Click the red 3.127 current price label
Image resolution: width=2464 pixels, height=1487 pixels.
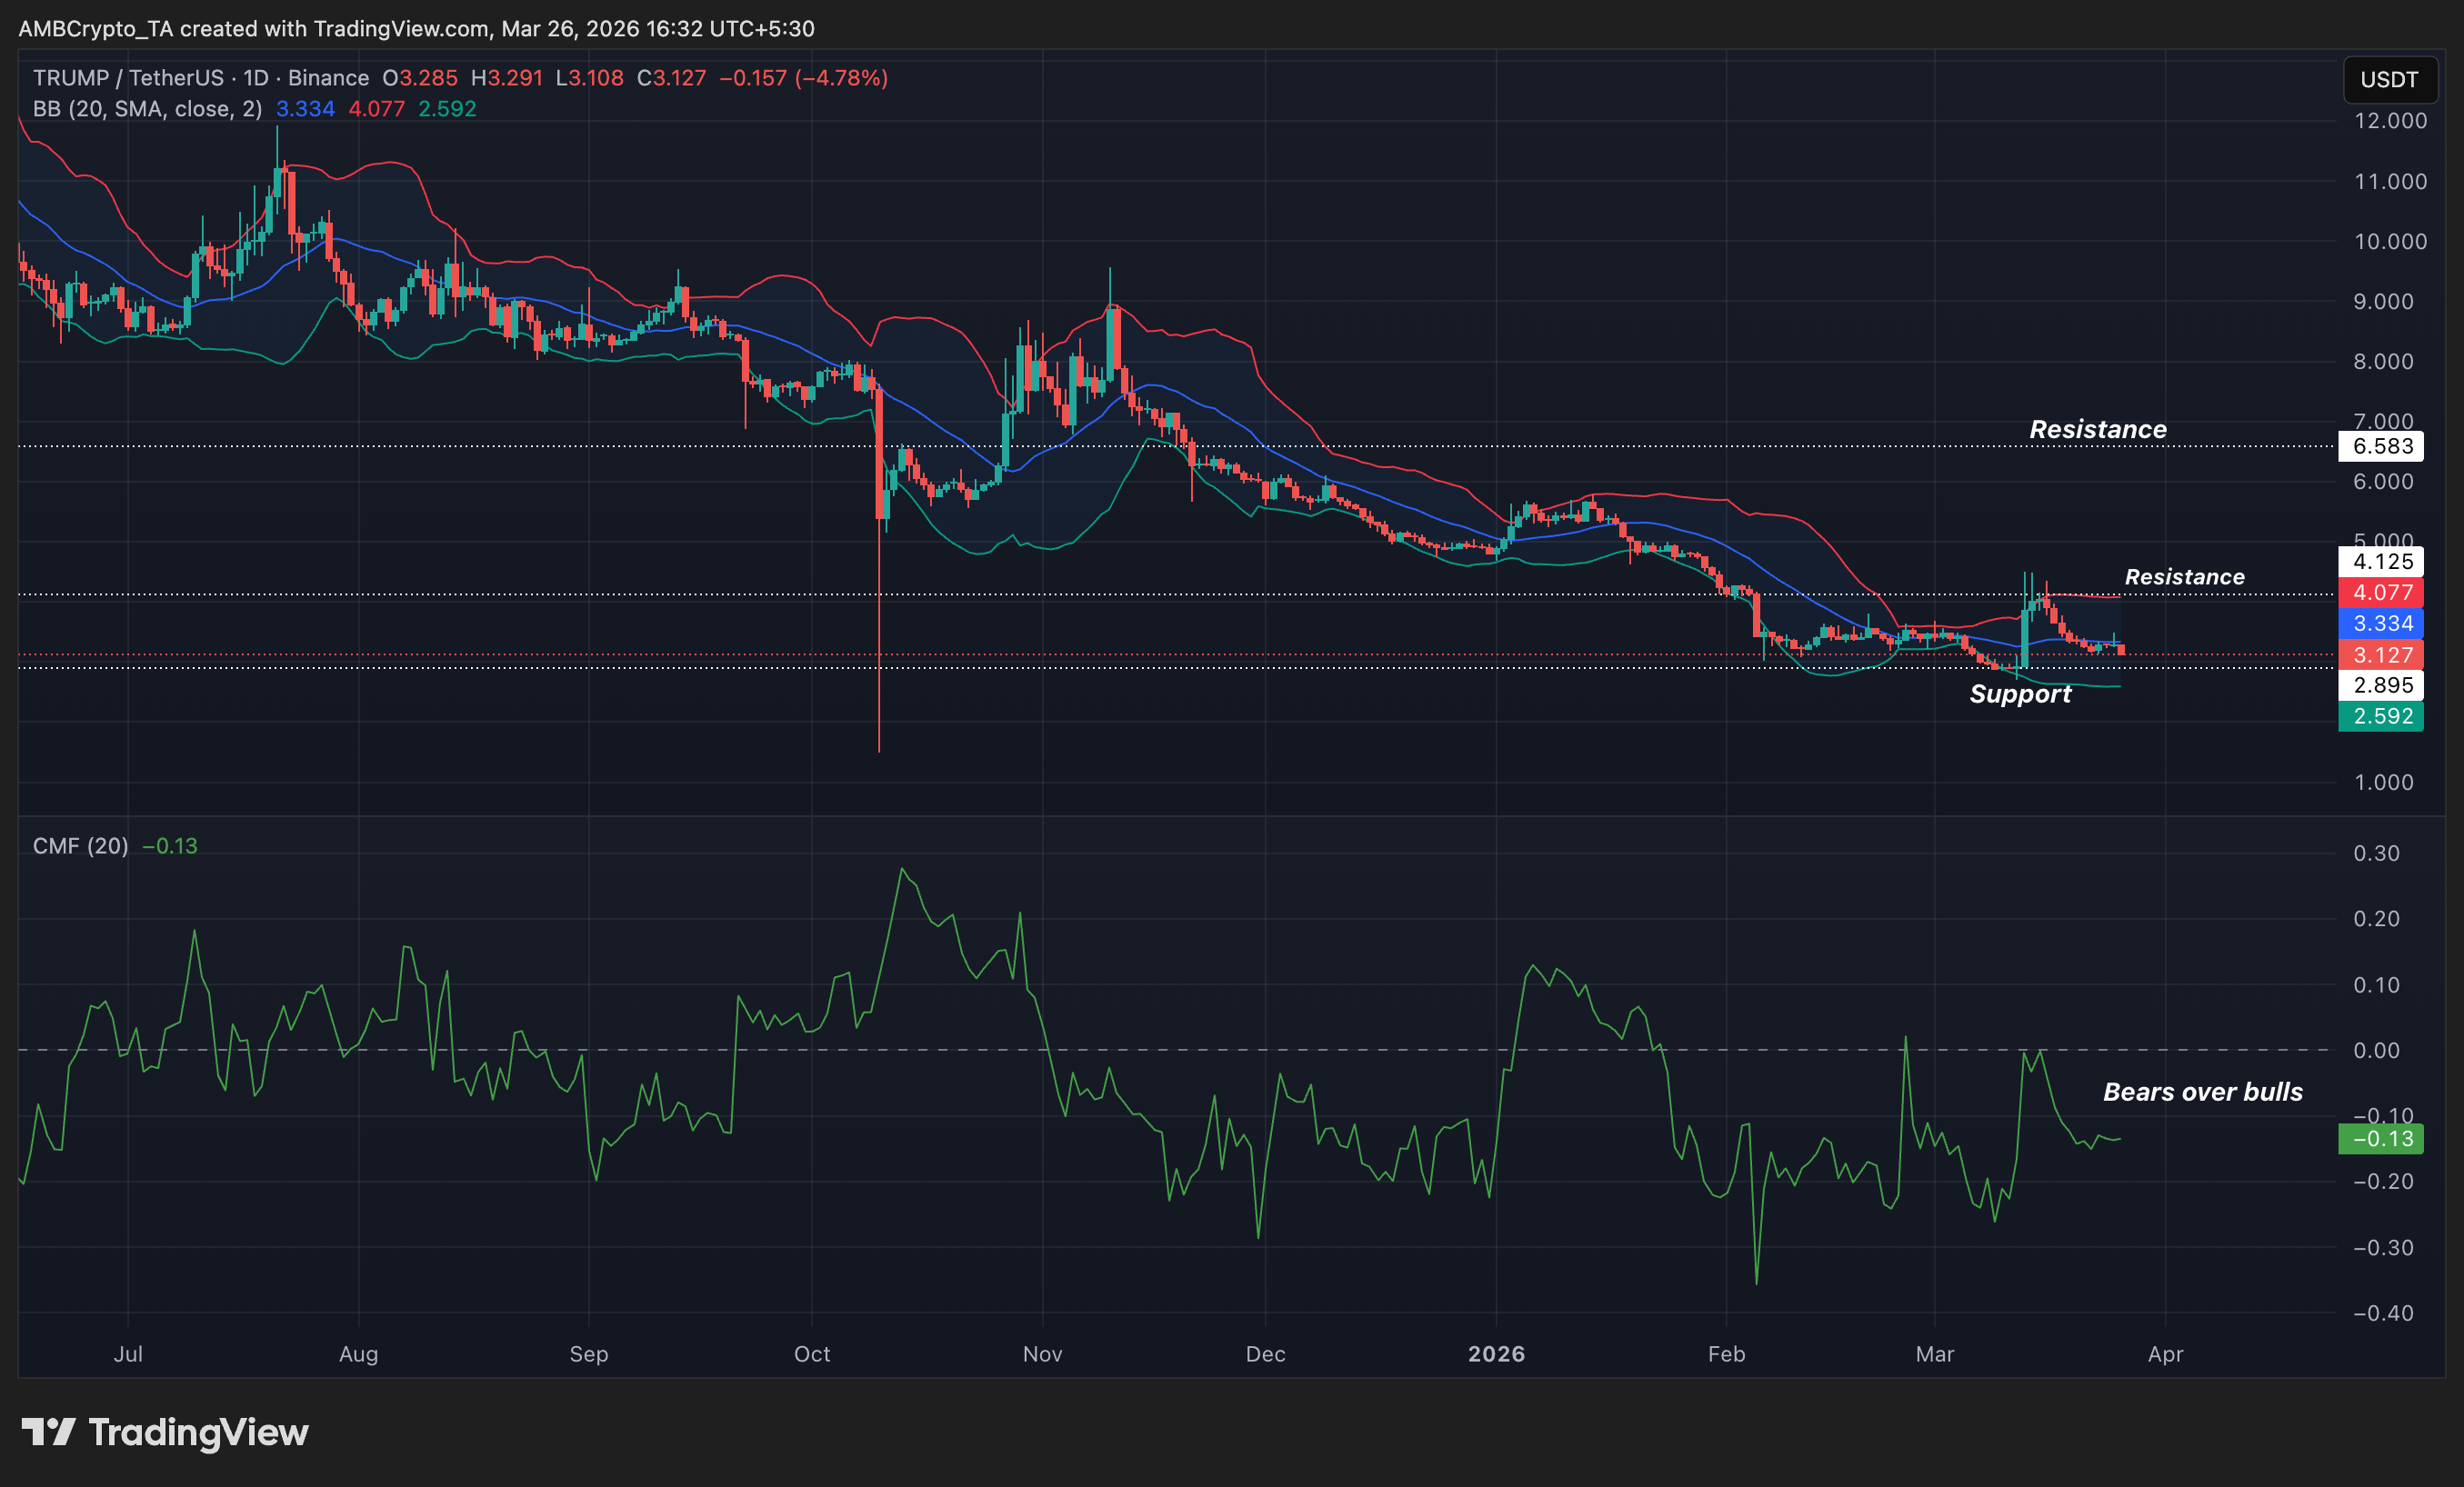(2381, 655)
